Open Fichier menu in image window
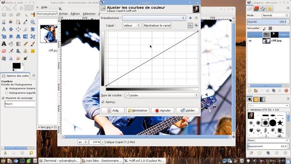Screen dimensions: 291x164 (63, 14)
